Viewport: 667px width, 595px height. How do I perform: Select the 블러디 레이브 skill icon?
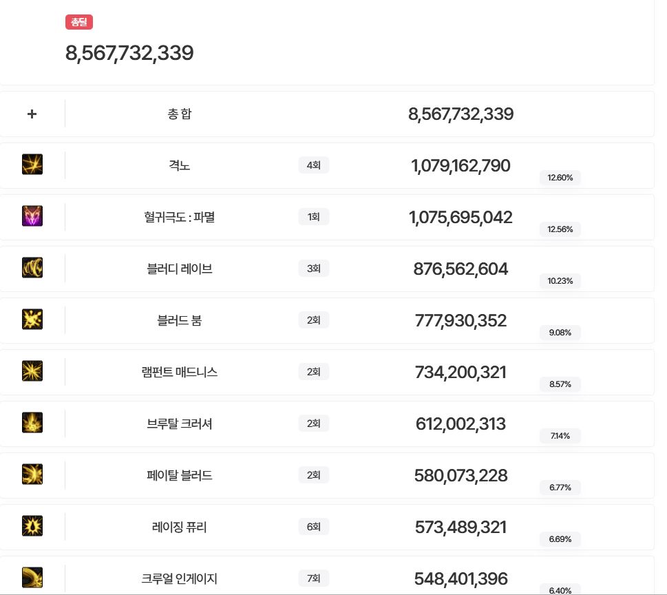tap(32, 268)
